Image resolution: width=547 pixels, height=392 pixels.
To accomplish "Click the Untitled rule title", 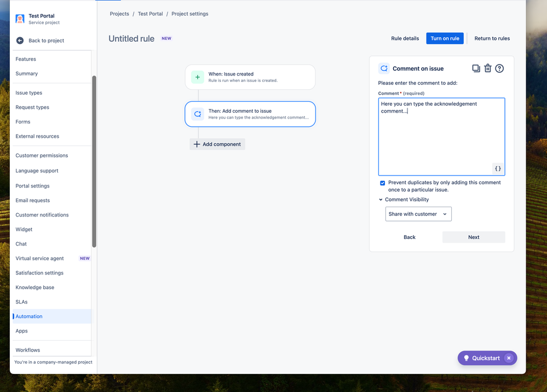I will (131, 39).
